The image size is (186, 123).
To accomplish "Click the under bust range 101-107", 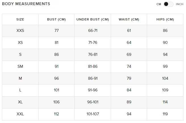I will pyautogui.click(x=93, y=114).
